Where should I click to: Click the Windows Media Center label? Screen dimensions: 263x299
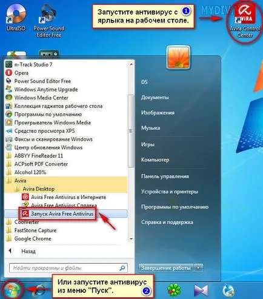click(41, 98)
